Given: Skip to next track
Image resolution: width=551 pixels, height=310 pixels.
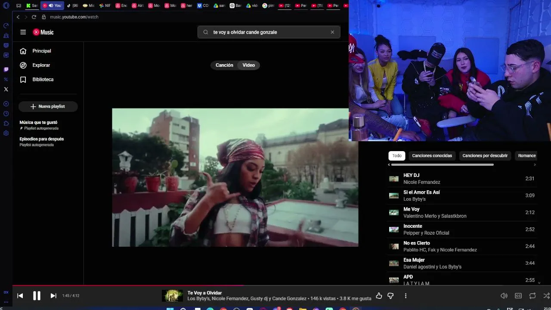Looking at the screenshot, I should (x=53, y=296).
